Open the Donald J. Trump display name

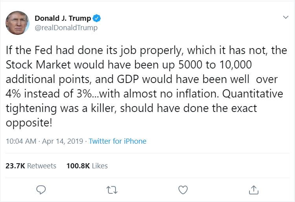(x=63, y=18)
